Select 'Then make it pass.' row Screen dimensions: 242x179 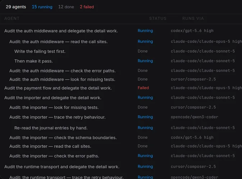point(121,61)
